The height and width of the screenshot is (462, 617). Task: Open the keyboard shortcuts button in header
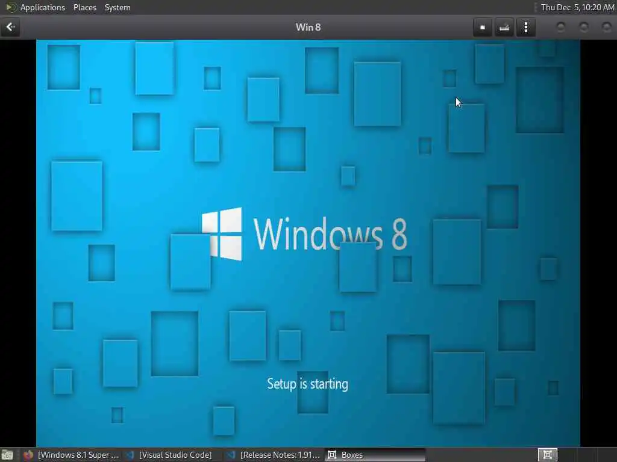504,27
